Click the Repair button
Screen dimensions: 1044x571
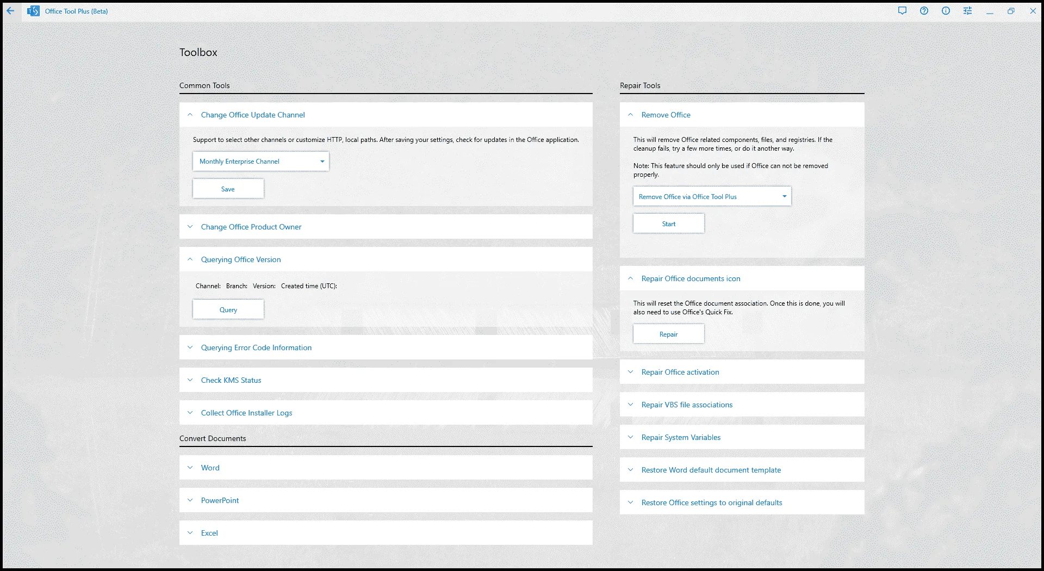point(669,334)
